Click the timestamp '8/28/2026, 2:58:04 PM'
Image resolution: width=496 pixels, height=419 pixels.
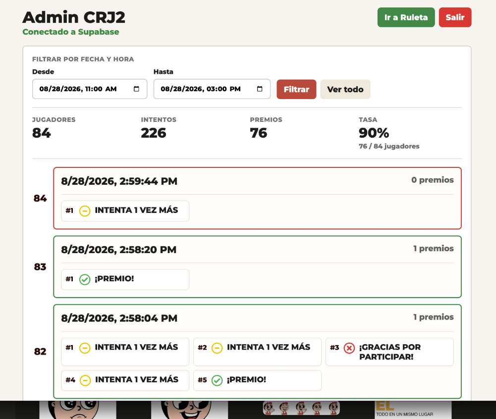(x=119, y=318)
